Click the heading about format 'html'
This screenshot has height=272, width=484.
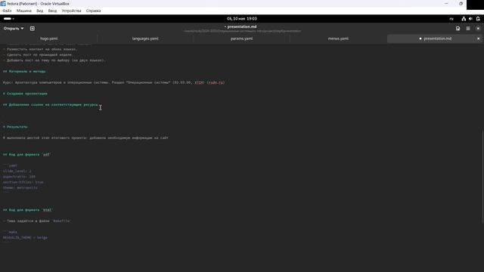(x=27, y=210)
